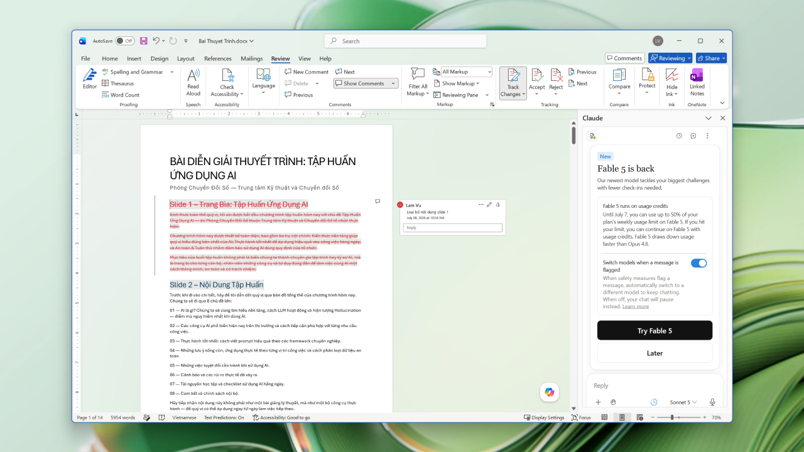Run Spelling and Grammar check
Screen dimensions: 804x452
pos(133,72)
